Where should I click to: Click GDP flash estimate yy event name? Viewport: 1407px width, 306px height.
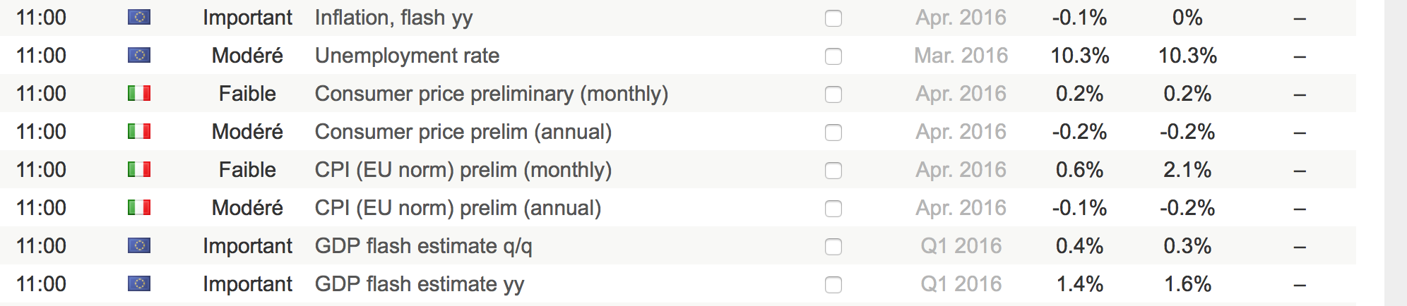419,284
